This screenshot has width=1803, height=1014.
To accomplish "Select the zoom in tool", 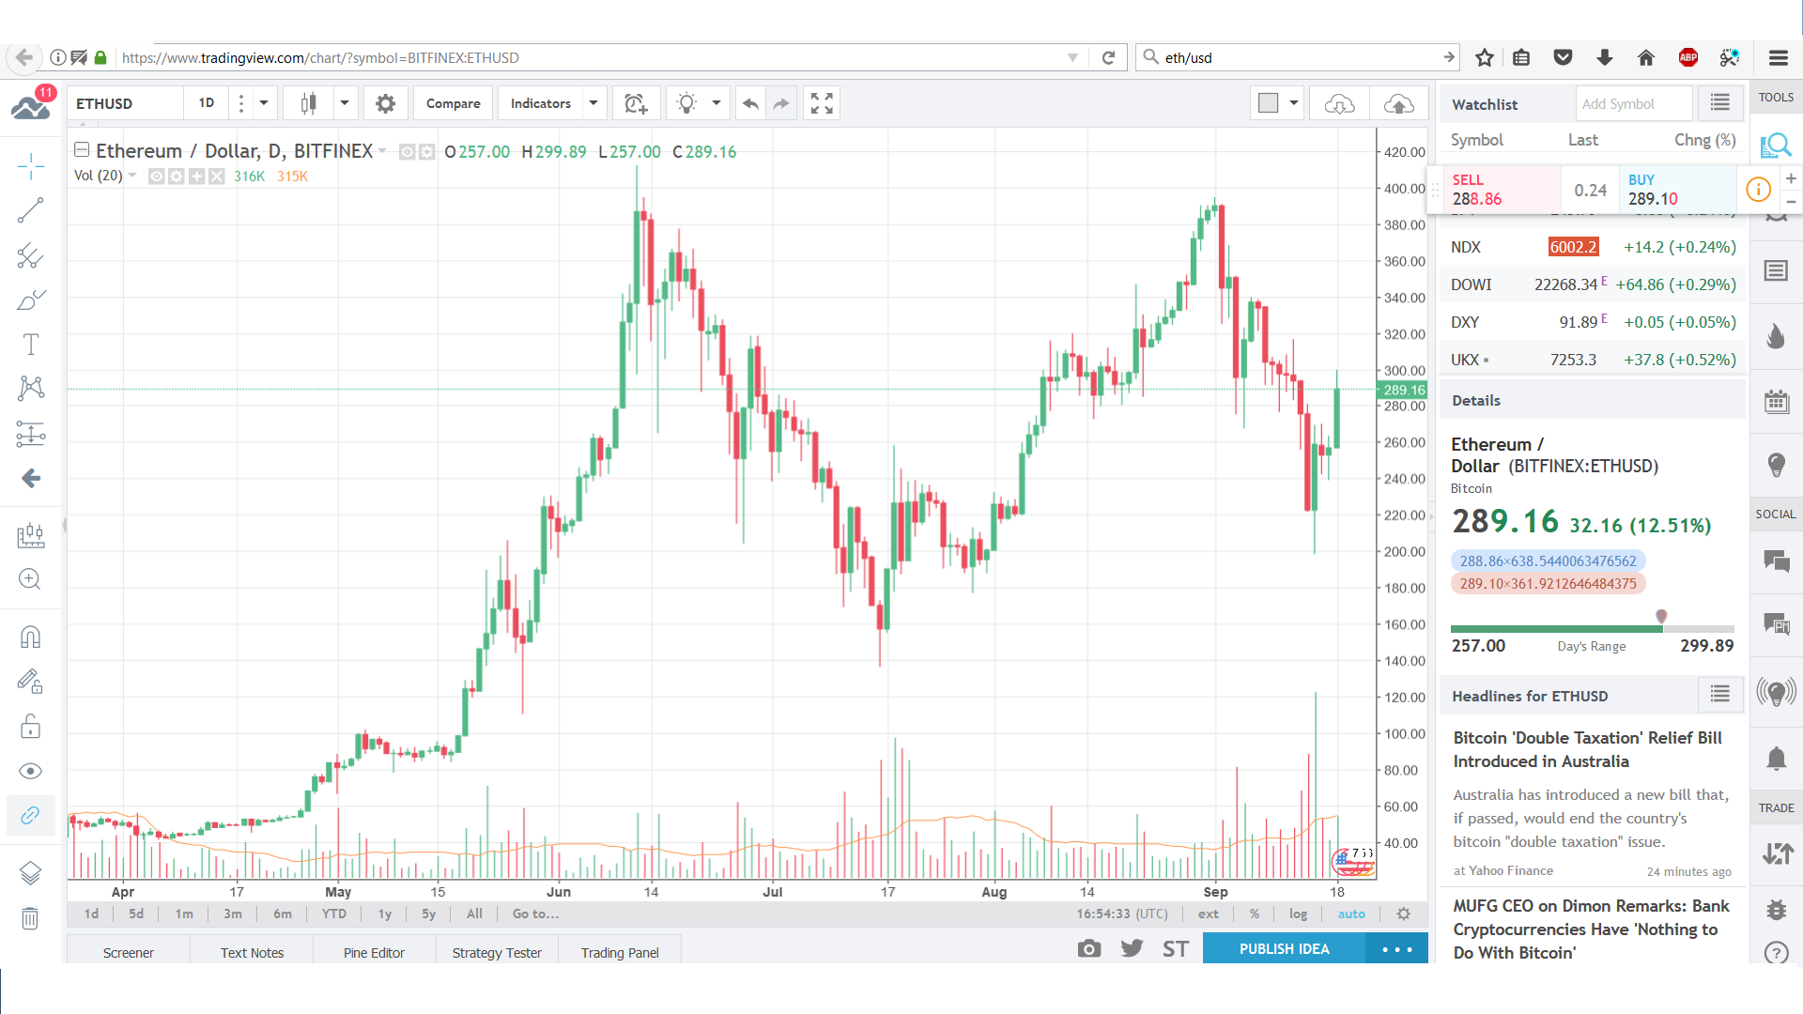I will click(30, 578).
